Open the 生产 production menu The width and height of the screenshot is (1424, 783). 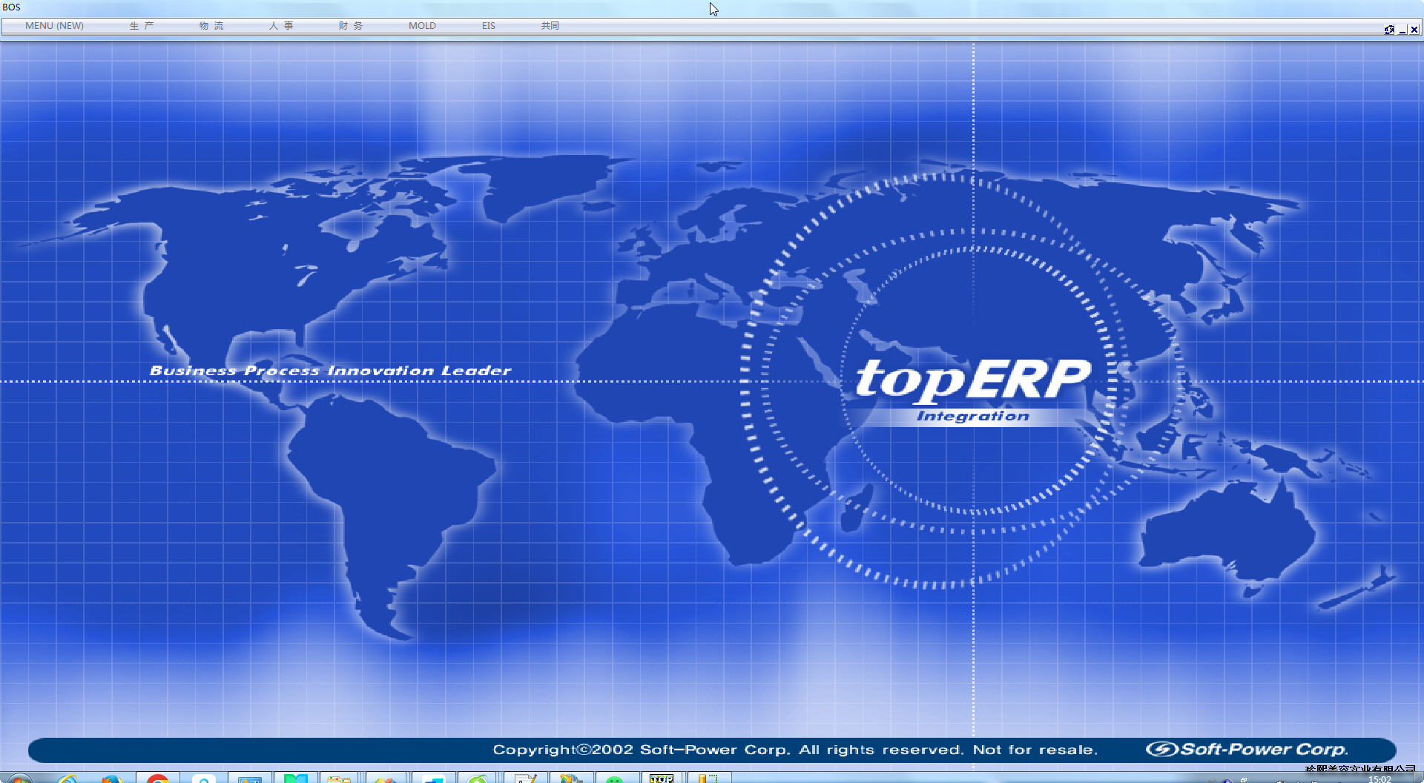[141, 25]
